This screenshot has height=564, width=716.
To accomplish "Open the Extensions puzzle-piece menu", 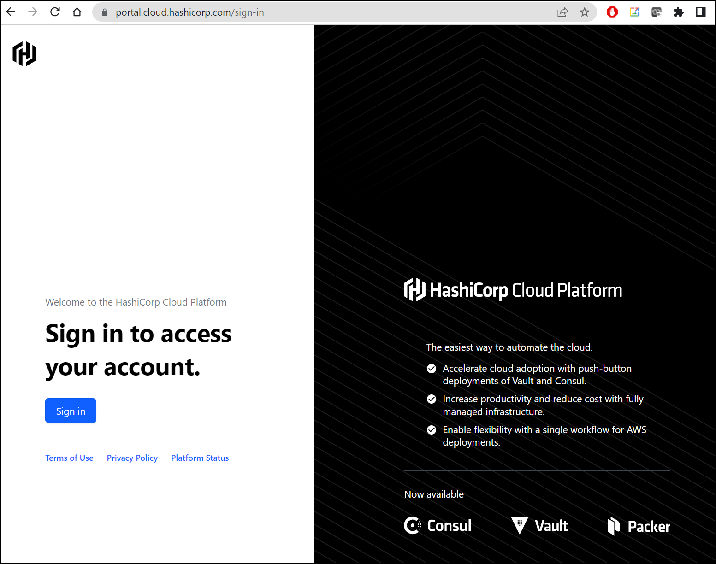I will coord(679,12).
